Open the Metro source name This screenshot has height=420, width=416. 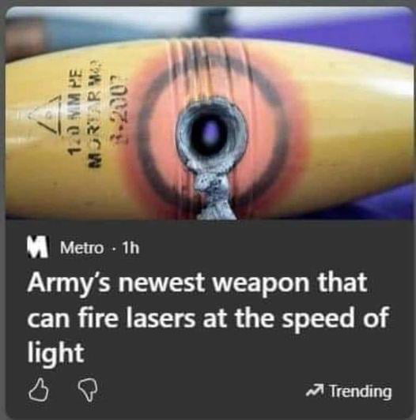[82, 248]
